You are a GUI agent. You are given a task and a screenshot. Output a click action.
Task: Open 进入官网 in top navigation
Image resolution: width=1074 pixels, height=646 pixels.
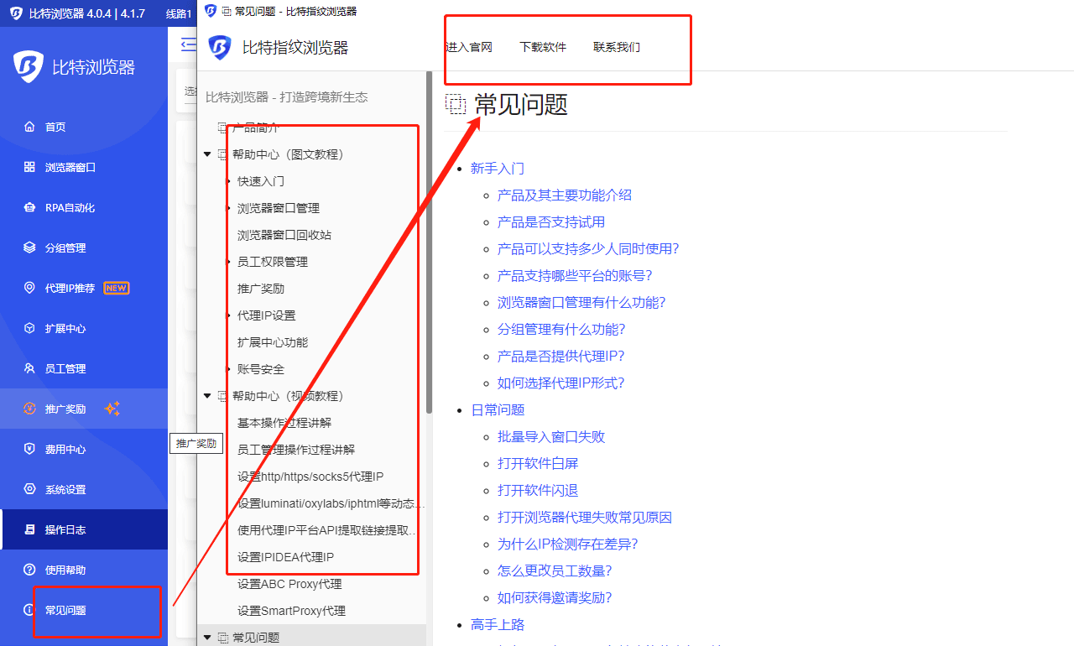(x=468, y=47)
